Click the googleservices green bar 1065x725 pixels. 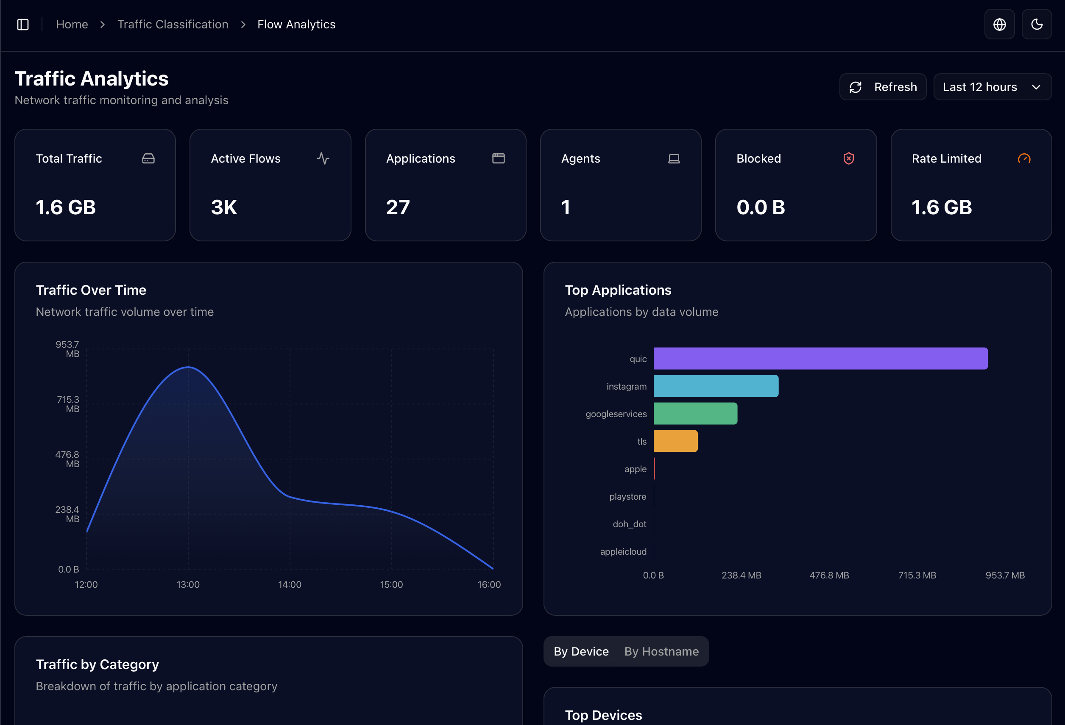click(695, 413)
